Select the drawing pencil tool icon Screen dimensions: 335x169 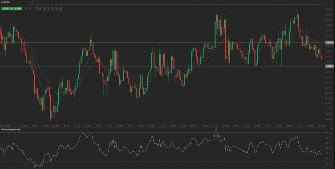point(61,8)
